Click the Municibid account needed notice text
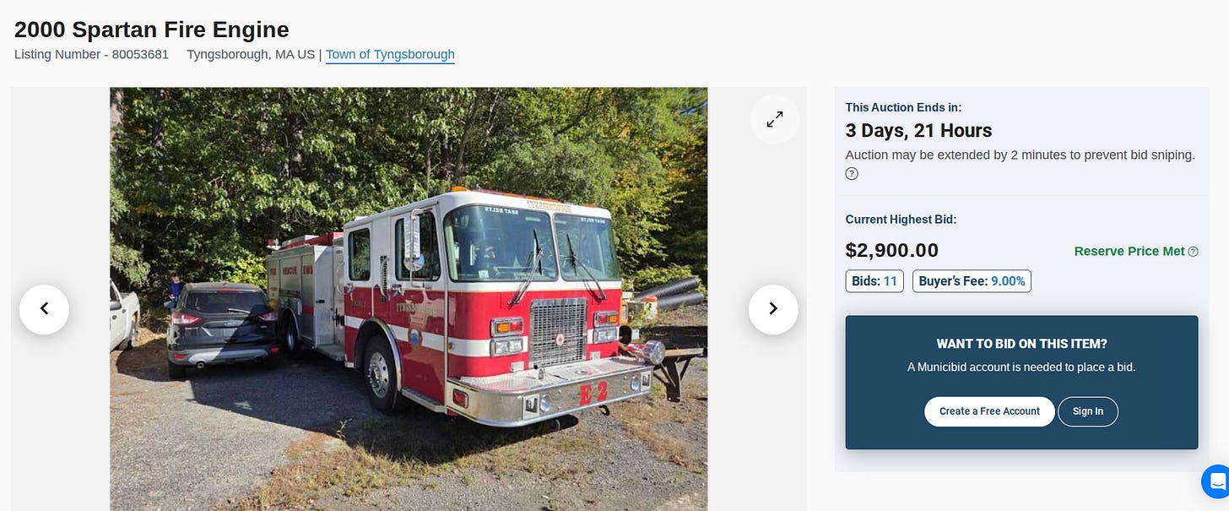The image size is (1229, 511). tap(1021, 367)
